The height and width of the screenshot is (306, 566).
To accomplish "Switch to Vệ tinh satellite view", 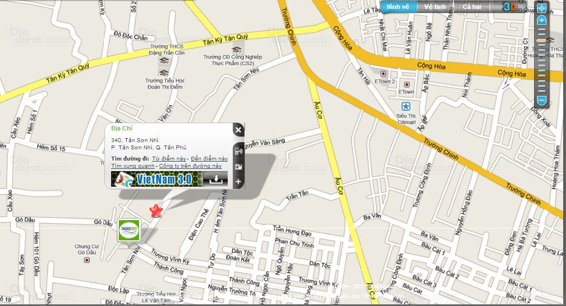I will (x=435, y=7).
